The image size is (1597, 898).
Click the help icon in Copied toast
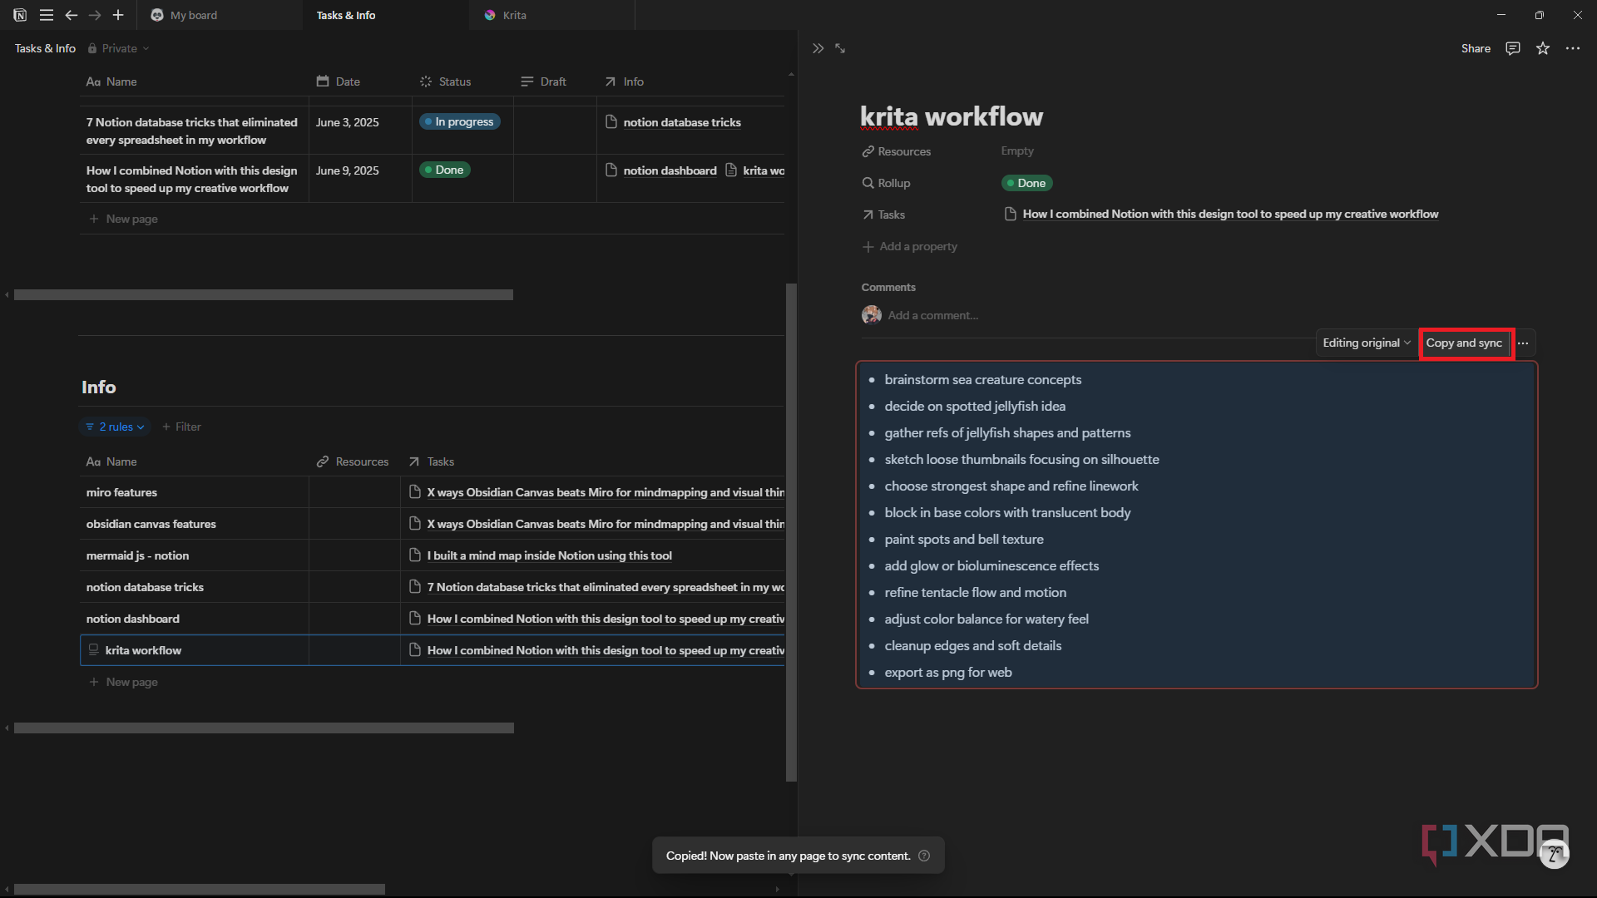(924, 856)
